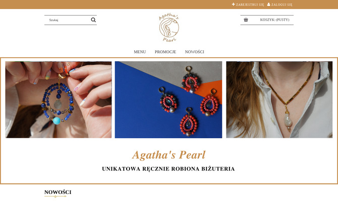Click the NOWOŚCI section heading
The image size is (338, 201).
[x=58, y=192]
